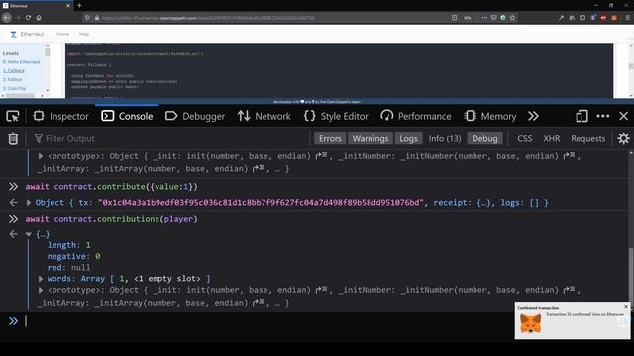Screen dimensions: 634x356
Task: Open level 2. Fallout link
Action: (13, 79)
